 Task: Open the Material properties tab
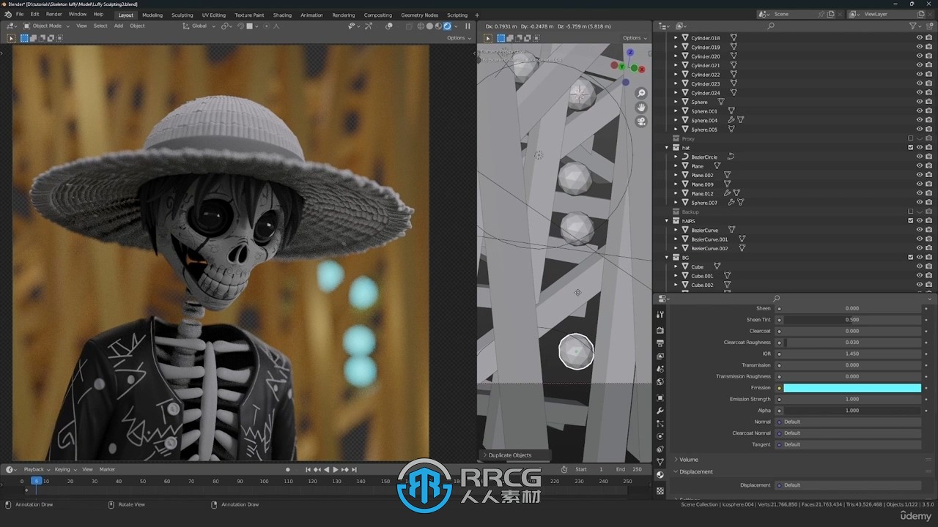(660, 475)
